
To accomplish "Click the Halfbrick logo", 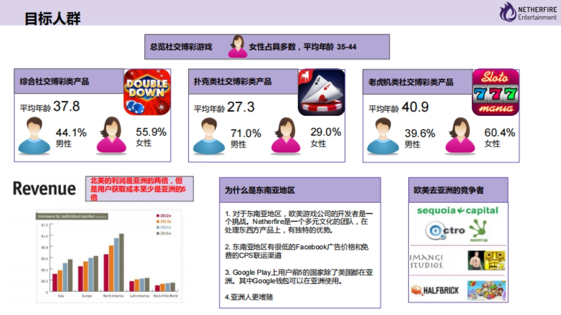I will (x=435, y=290).
